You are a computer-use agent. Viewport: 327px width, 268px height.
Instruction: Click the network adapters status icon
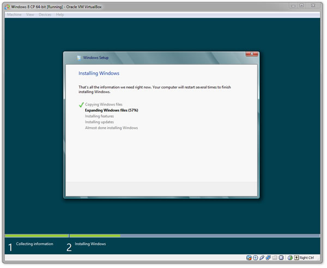(268, 258)
